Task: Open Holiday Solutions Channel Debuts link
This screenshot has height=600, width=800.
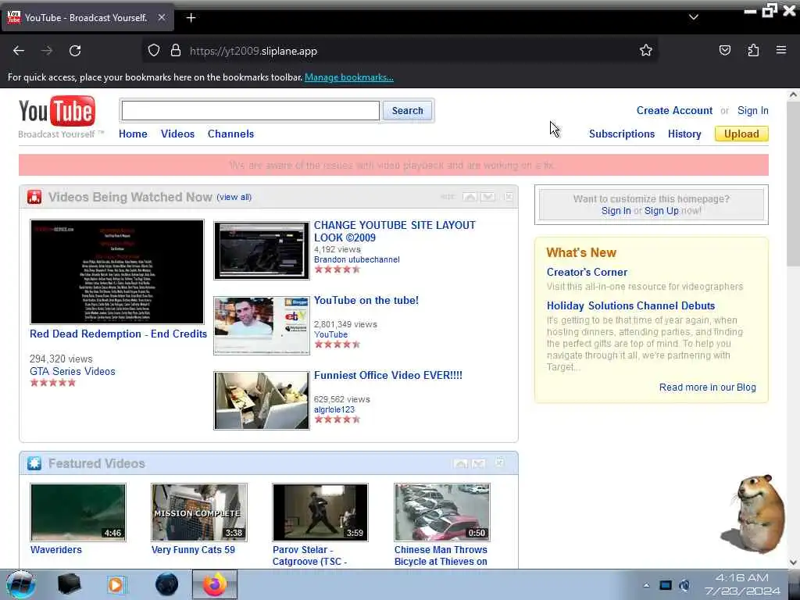Action: tap(630, 305)
